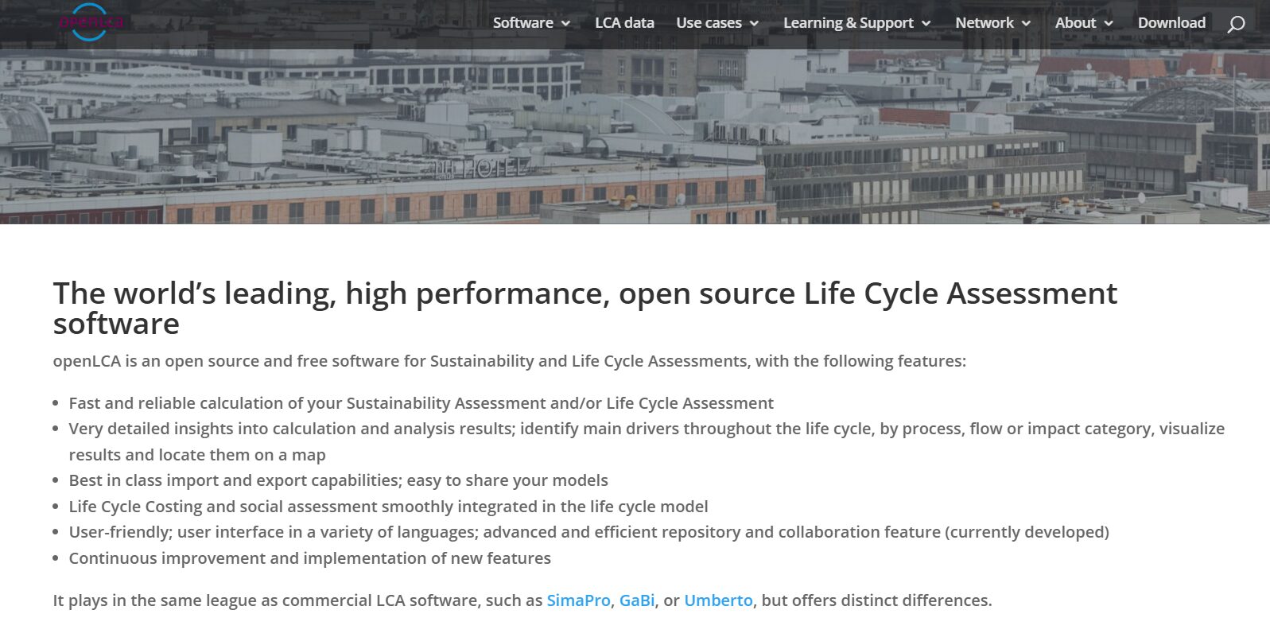Expand the Use cases submenu arrow
This screenshot has width=1270, height=641.
(754, 23)
